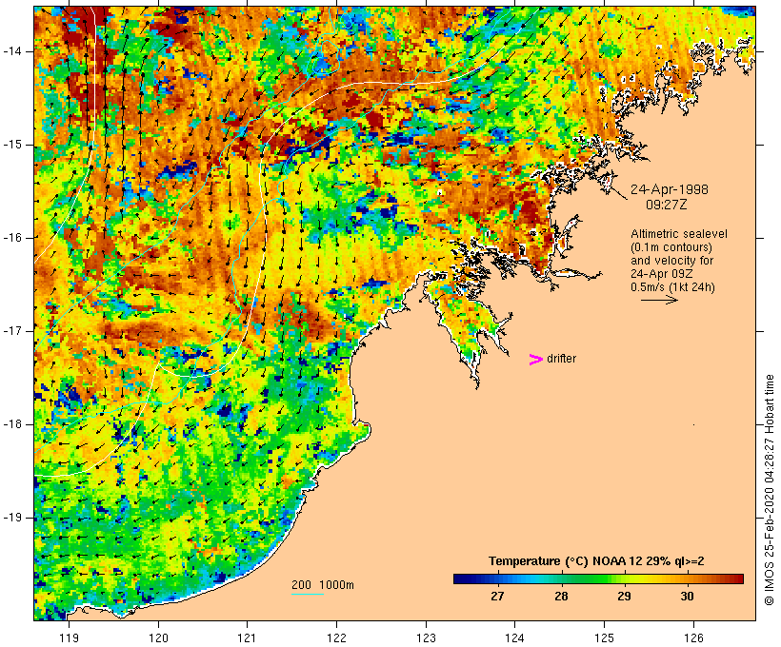Click the 0.5m/s velocity scale arrow
This screenshot has width=781, height=647.
pyautogui.click(x=659, y=300)
